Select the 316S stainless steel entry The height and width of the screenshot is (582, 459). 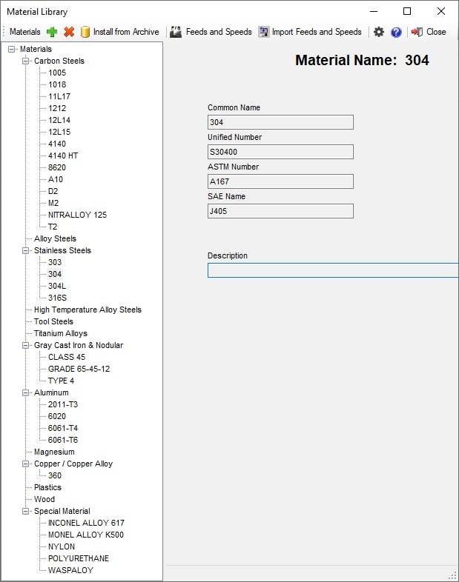coord(58,298)
